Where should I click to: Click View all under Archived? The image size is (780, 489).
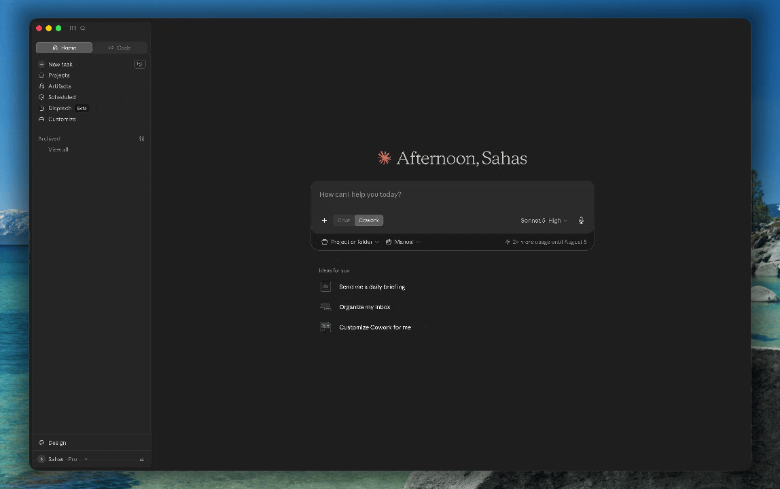[58, 149]
